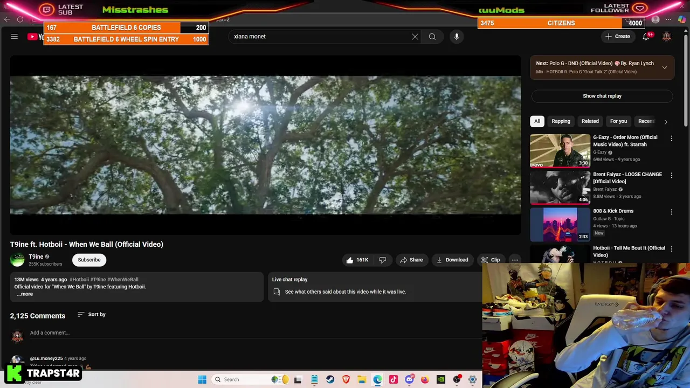Image resolution: width=690 pixels, height=388 pixels.
Task: Open options for Hotboii Tell Me Bout It
Action: coord(672,248)
